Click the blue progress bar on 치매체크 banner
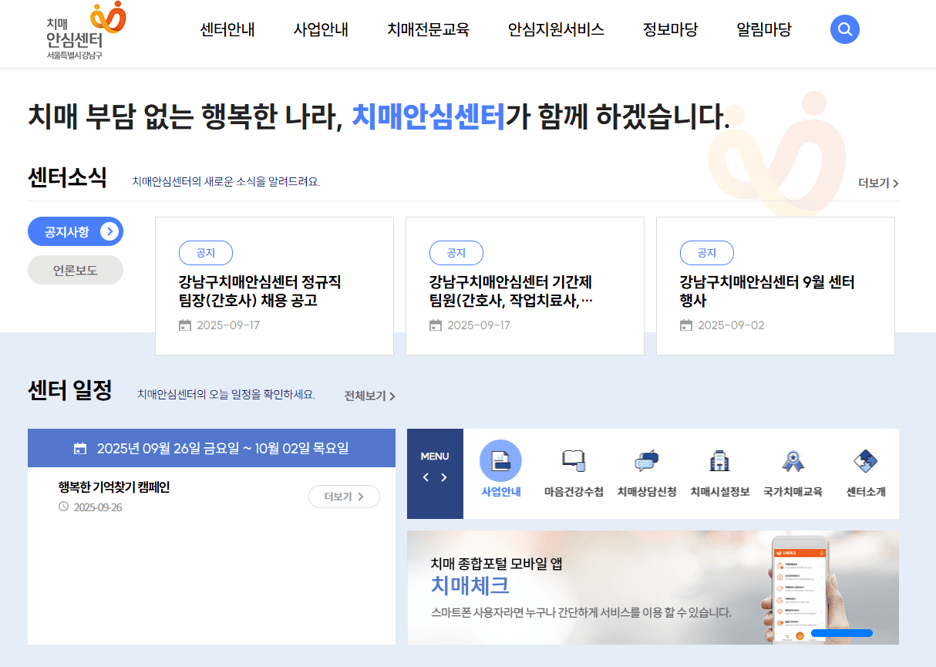The image size is (936, 667). (x=842, y=633)
